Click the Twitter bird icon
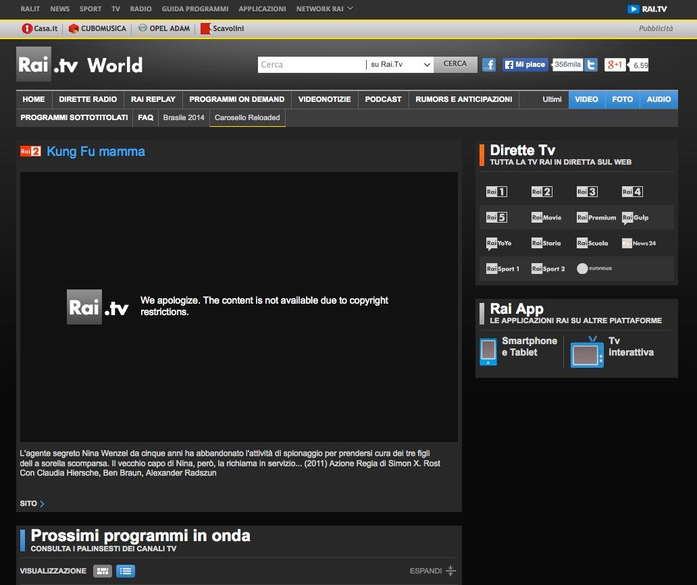The height and width of the screenshot is (585, 697). (x=591, y=65)
